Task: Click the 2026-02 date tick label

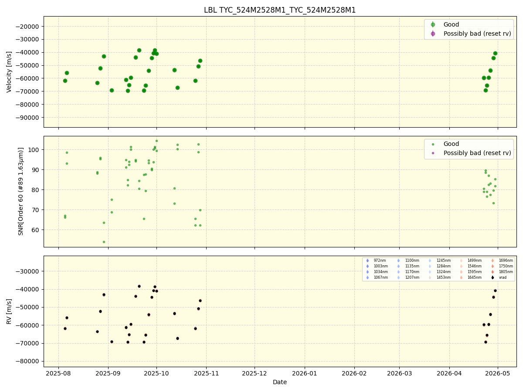Action: (x=354, y=373)
